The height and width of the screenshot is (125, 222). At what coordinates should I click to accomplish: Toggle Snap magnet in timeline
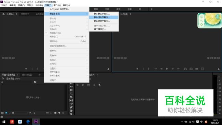pyautogui.click(x=83, y=85)
